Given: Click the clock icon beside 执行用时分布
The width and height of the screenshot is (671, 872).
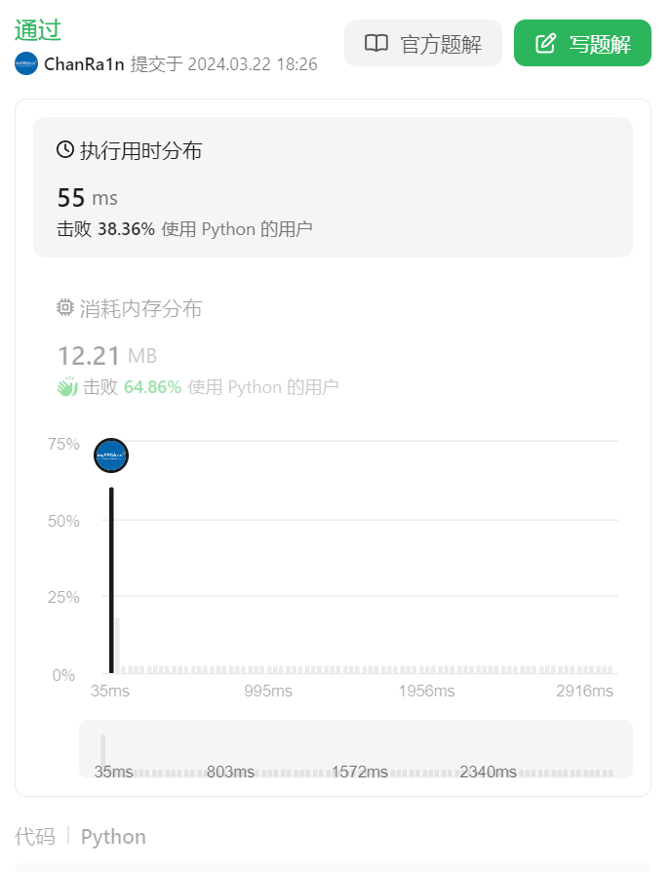Looking at the screenshot, I should click(x=65, y=150).
